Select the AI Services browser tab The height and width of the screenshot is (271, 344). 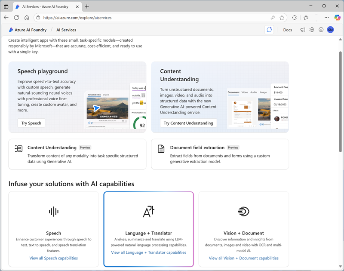[x=47, y=6]
